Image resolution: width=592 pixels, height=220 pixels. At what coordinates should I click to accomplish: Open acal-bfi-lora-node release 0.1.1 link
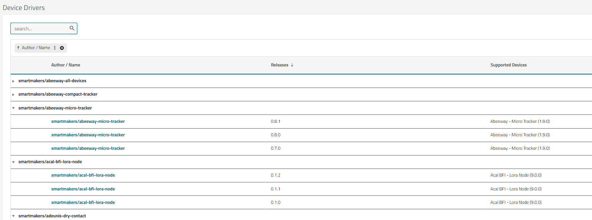pyautogui.click(x=83, y=189)
